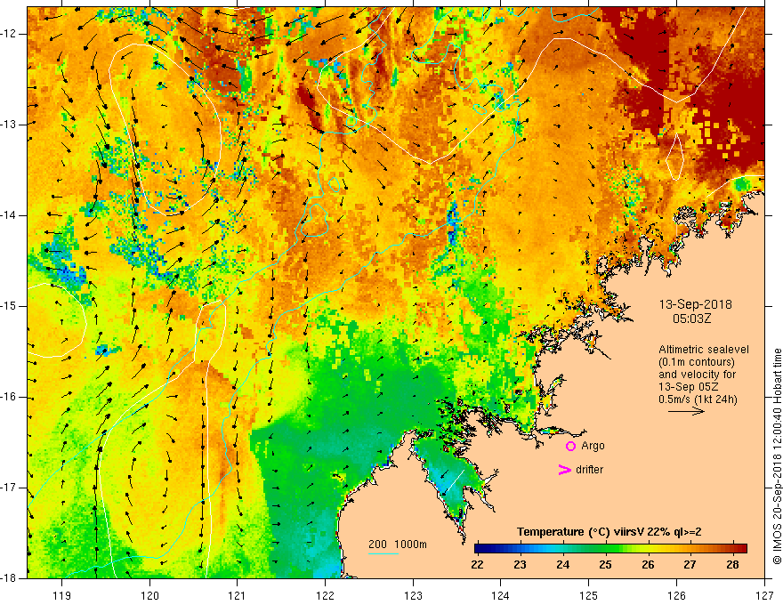The height and width of the screenshot is (605, 783).
Task: Click the drifter legend label
Action: tap(589, 470)
